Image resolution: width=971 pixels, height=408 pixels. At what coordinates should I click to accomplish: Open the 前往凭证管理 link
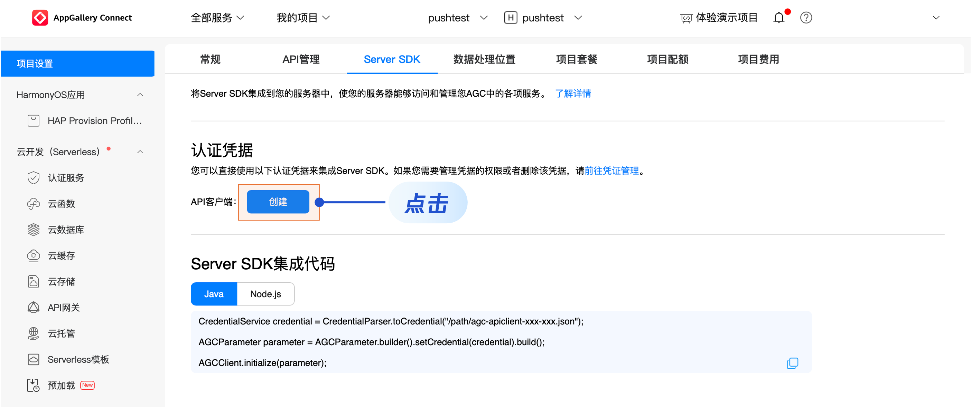click(611, 171)
